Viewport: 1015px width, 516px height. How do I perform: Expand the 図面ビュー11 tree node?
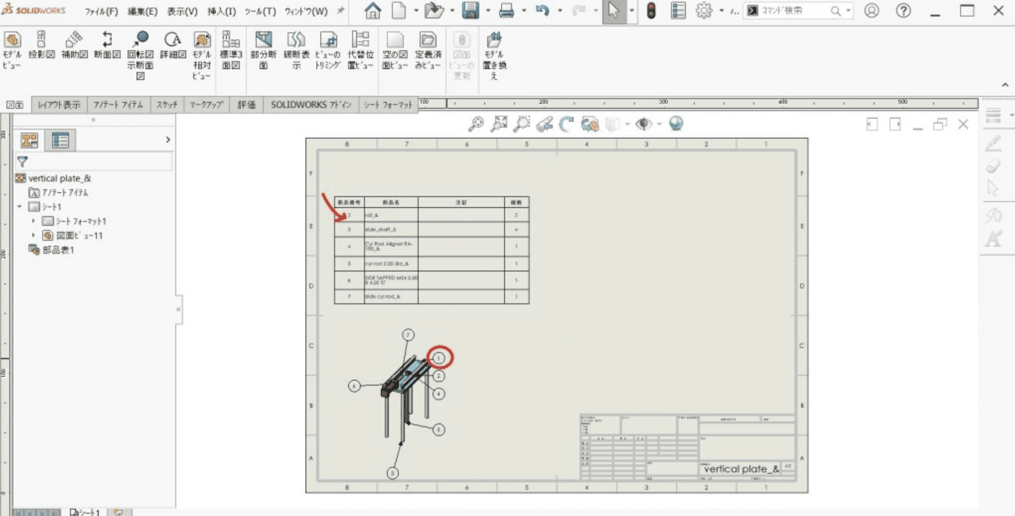click(x=34, y=235)
